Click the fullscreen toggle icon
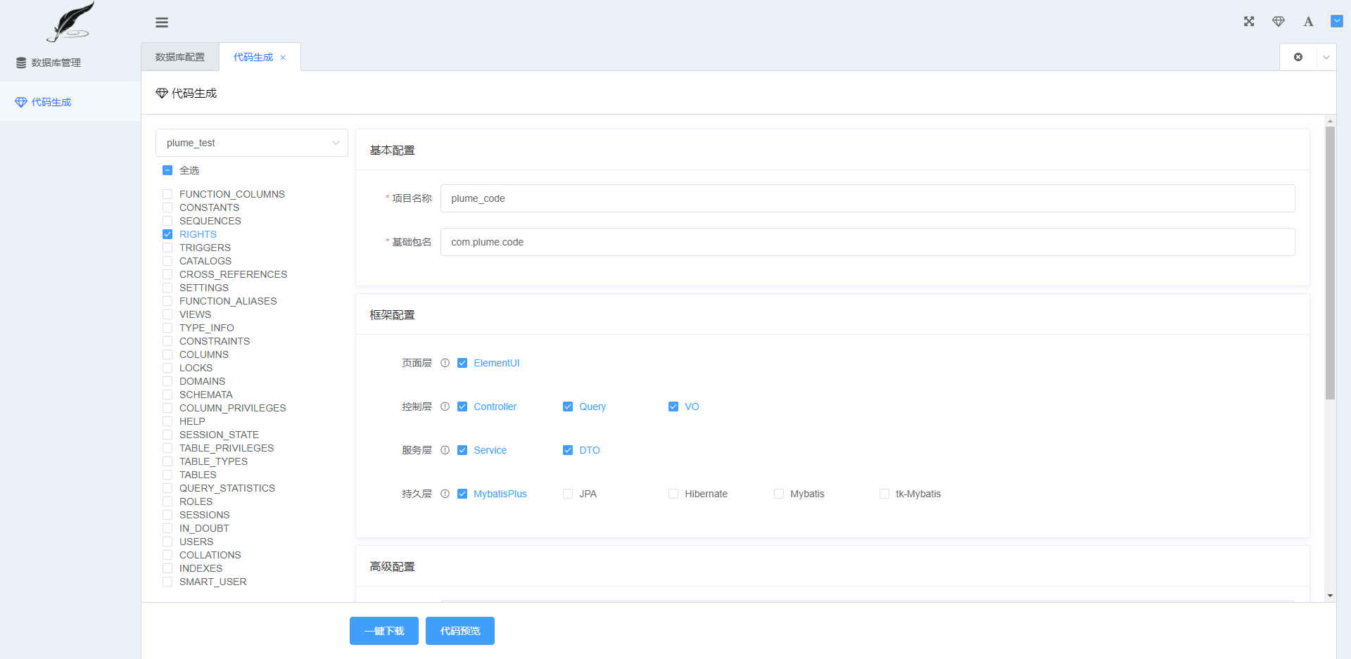 (x=1249, y=22)
